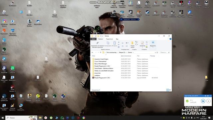Open Driver Booster 12 desktop shortcut

click(x=12, y=88)
